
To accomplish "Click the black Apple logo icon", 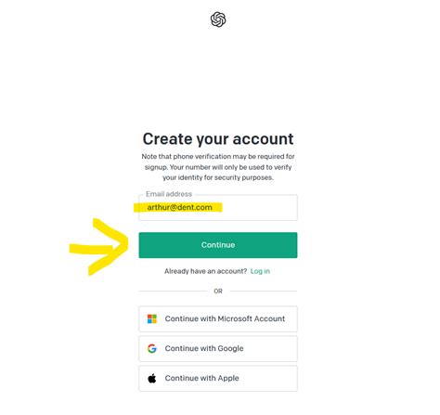I will click(152, 378).
